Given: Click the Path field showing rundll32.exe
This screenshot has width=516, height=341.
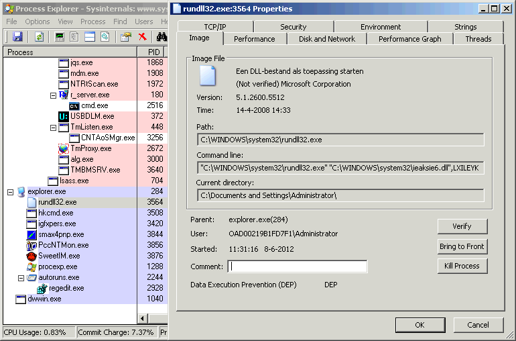Looking at the screenshot, I should pyautogui.click(x=340, y=140).
